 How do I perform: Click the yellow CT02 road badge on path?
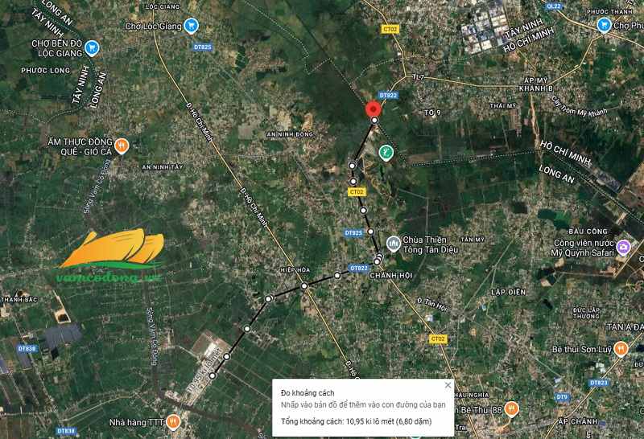pos(357,191)
